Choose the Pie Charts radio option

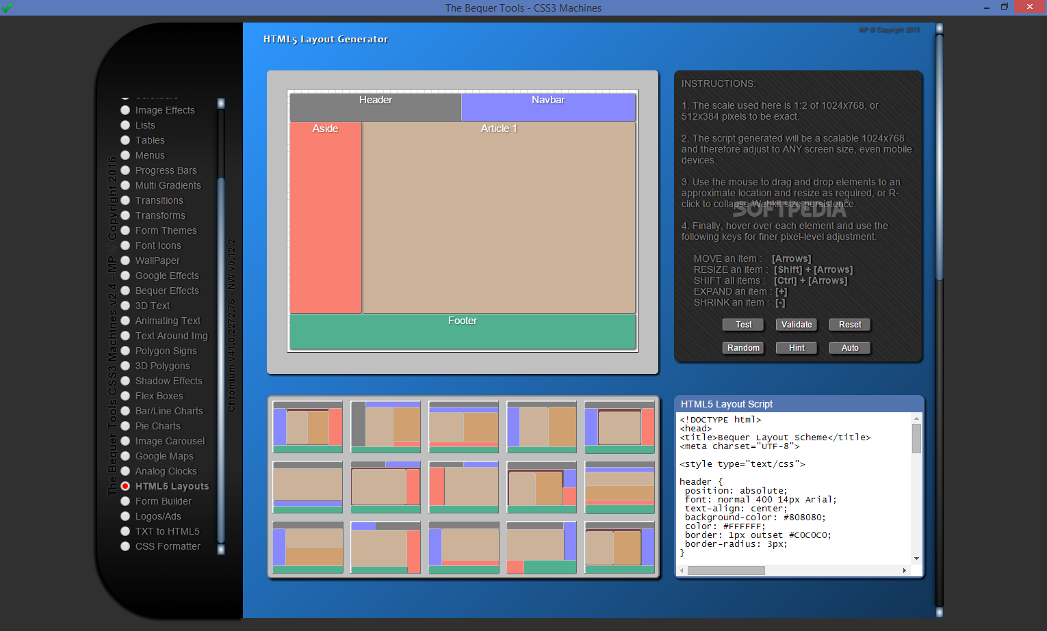[x=125, y=426]
